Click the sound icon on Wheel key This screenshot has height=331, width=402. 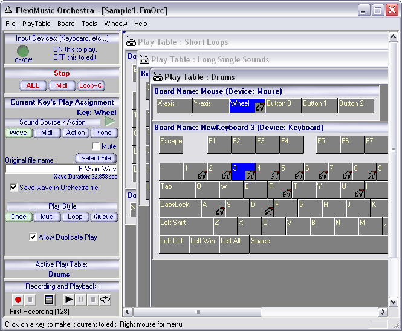[260, 107]
